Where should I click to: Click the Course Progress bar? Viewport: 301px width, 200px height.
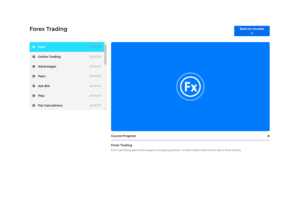(x=190, y=140)
